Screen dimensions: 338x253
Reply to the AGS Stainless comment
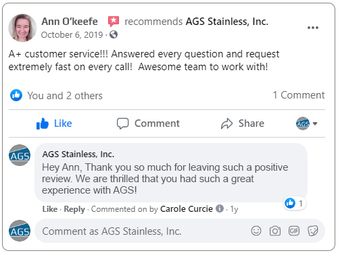click(74, 209)
